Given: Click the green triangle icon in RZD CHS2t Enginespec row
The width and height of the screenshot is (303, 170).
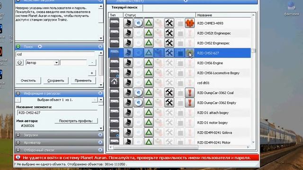Looking at the screenshot, I should [x=149, y=33].
